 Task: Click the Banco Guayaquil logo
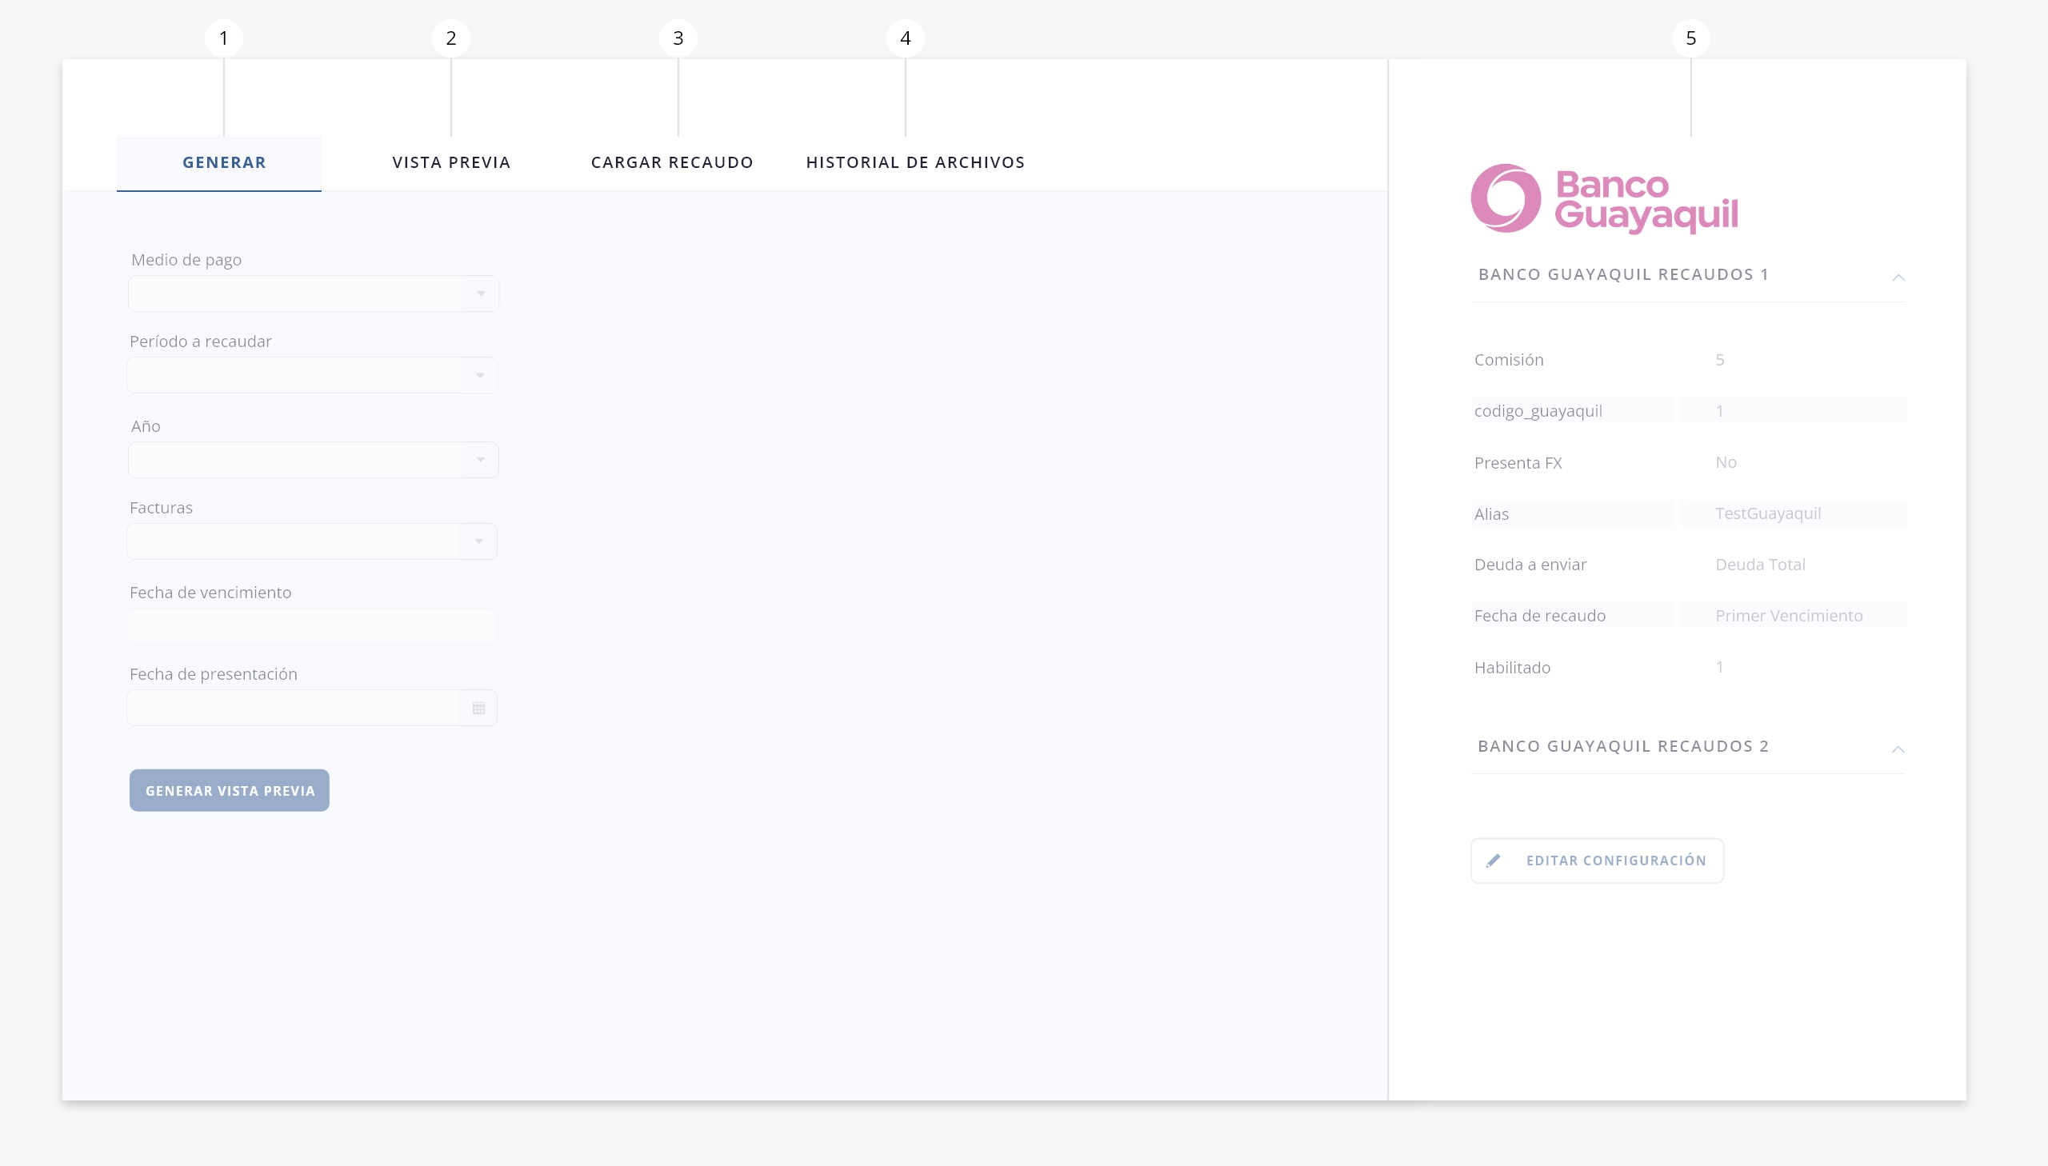click(x=1603, y=198)
